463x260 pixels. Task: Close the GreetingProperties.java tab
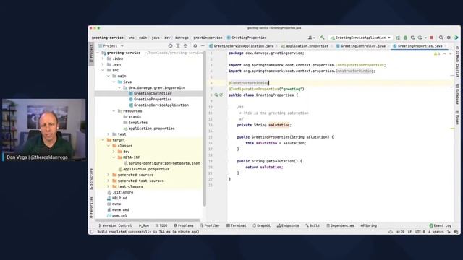pos(446,46)
